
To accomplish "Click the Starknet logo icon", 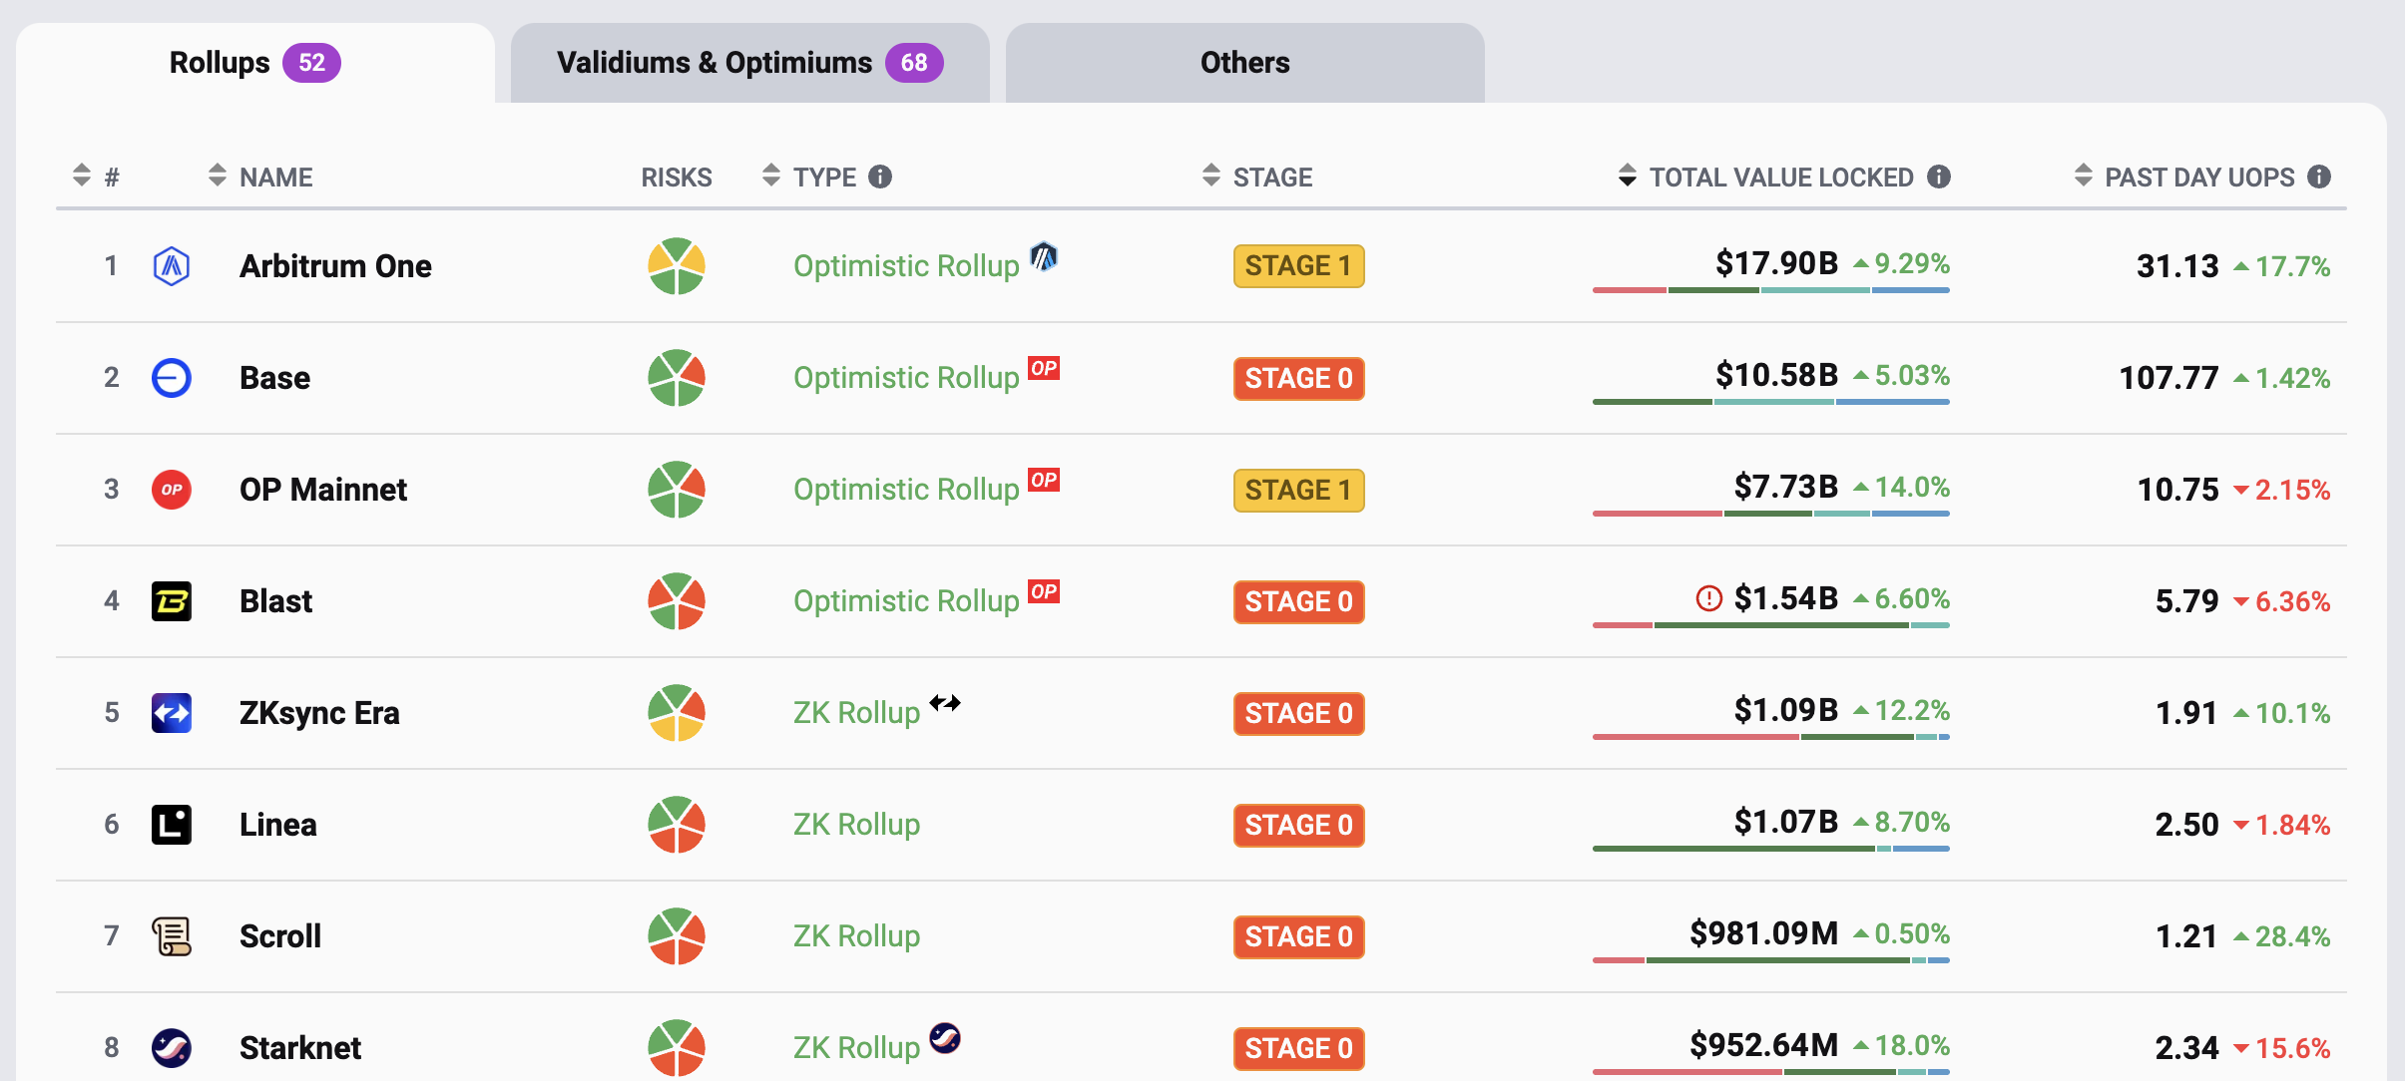I will coord(172,1048).
